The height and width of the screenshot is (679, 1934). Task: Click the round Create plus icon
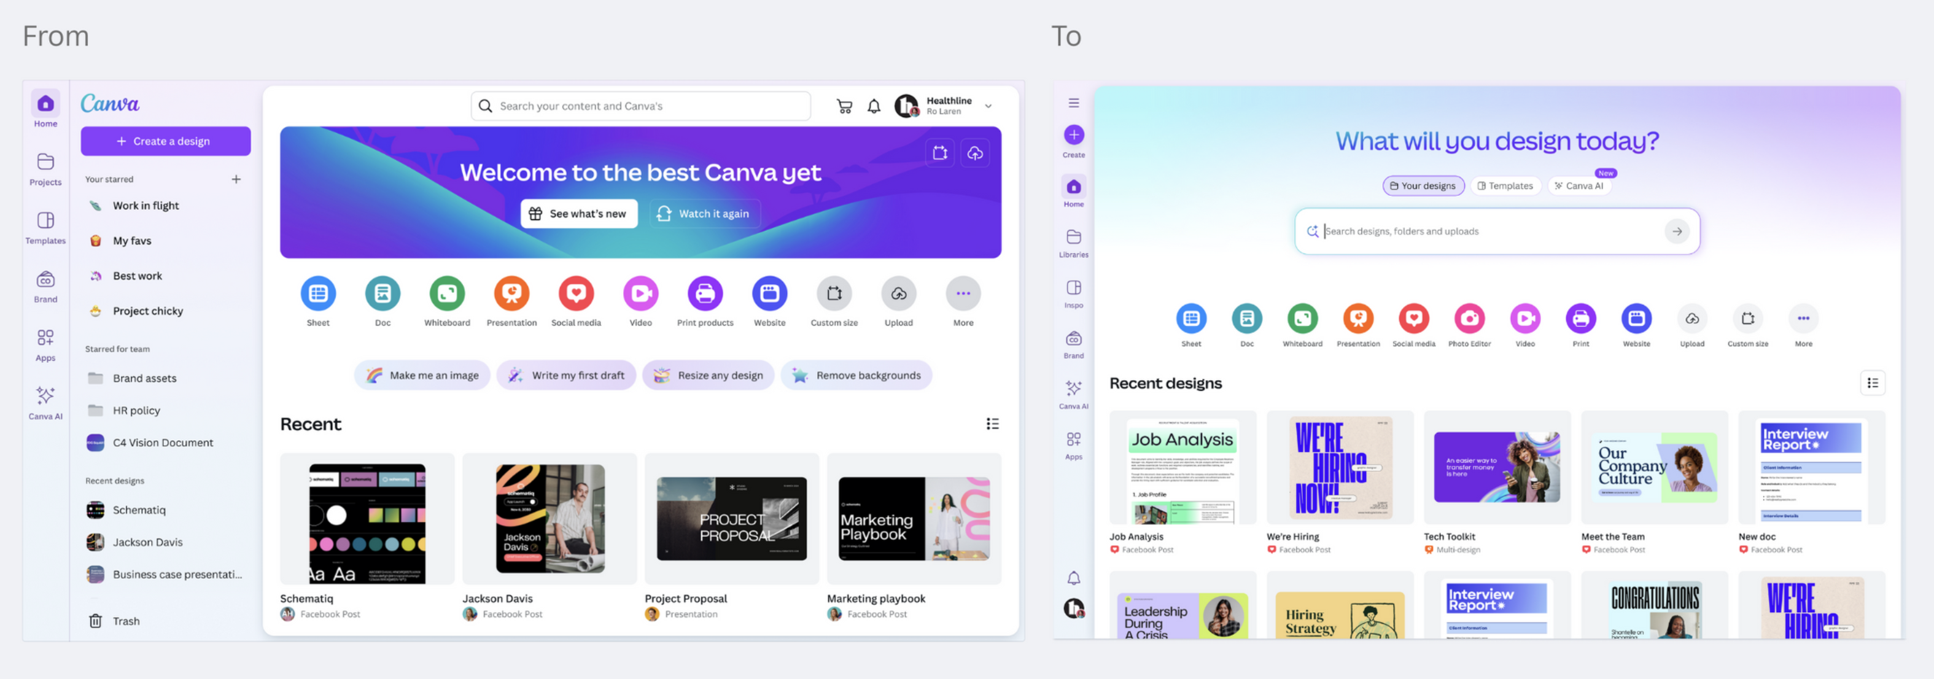click(x=1074, y=135)
